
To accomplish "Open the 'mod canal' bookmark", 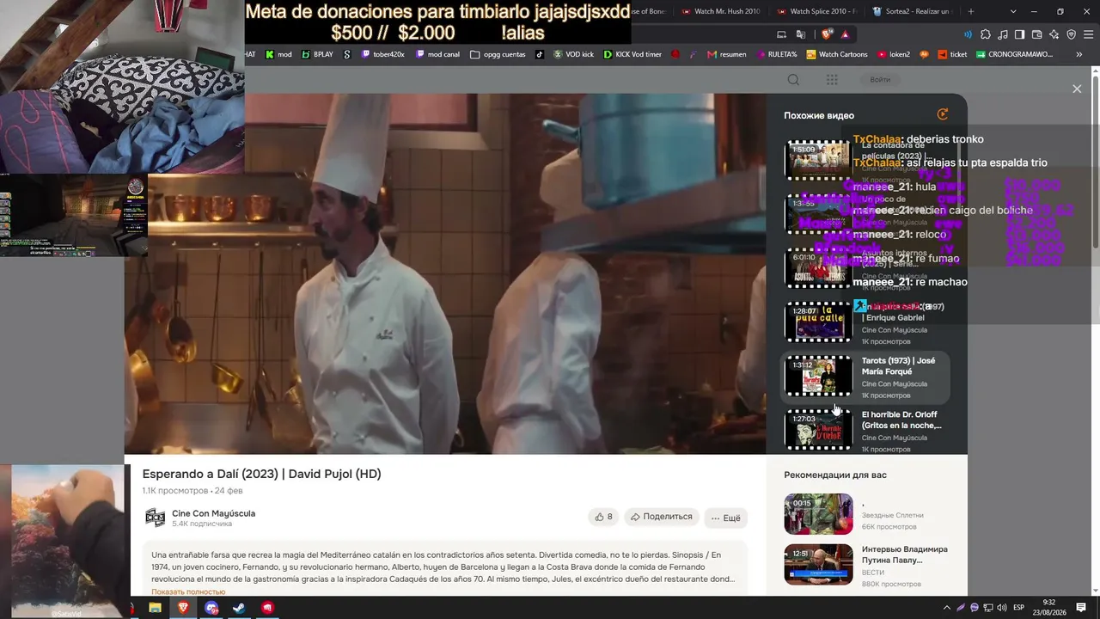I will [x=437, y=54].
